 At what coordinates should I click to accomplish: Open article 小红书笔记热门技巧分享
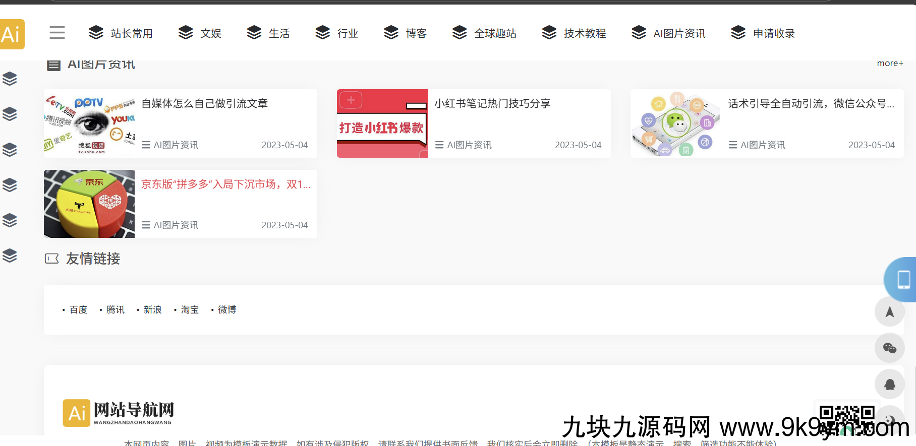(492, 103)
